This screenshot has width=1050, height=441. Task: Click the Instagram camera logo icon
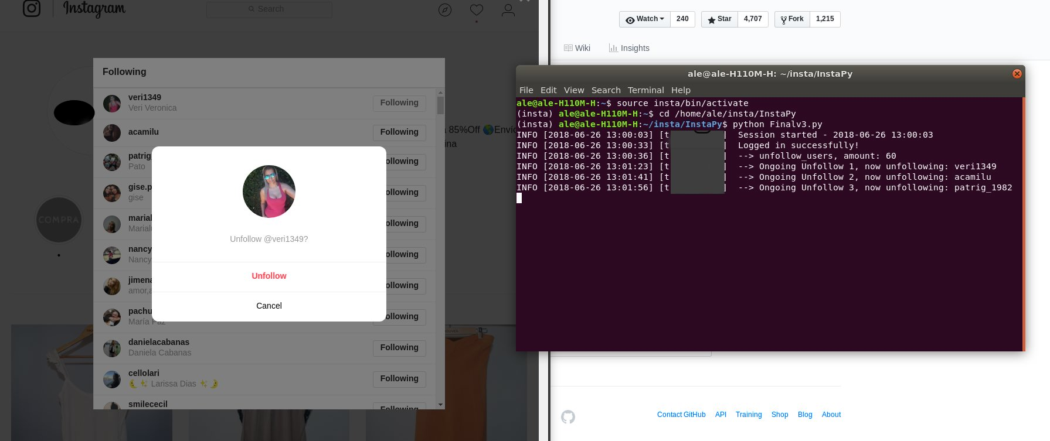[32, 8]
